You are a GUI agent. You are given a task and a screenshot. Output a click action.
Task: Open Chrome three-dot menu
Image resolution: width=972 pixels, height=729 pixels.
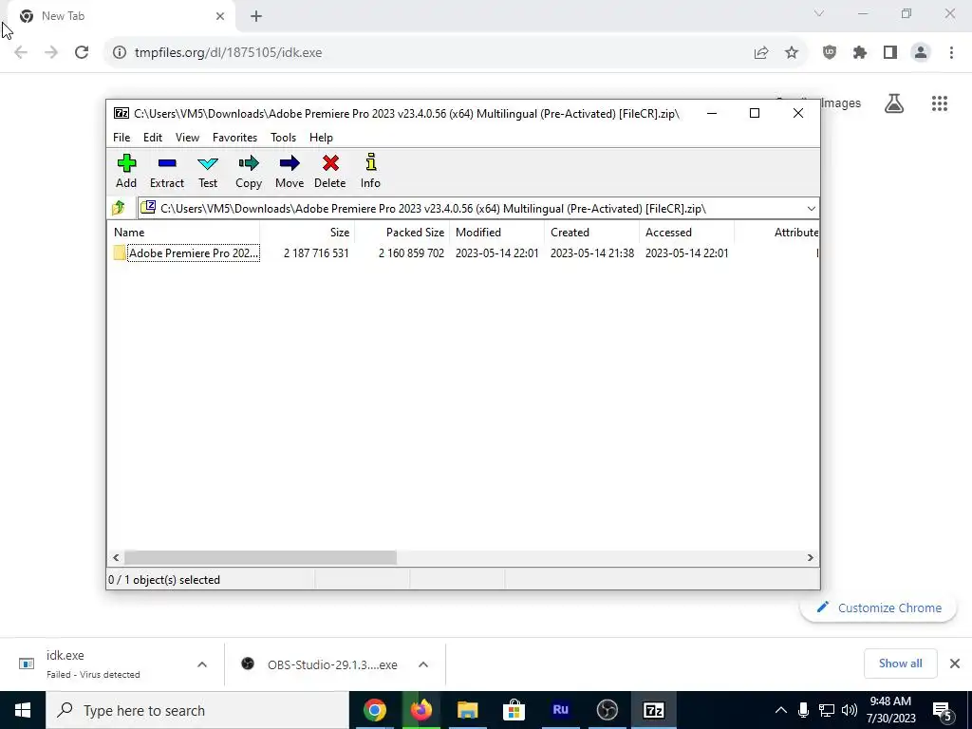(x=951, y=53)
